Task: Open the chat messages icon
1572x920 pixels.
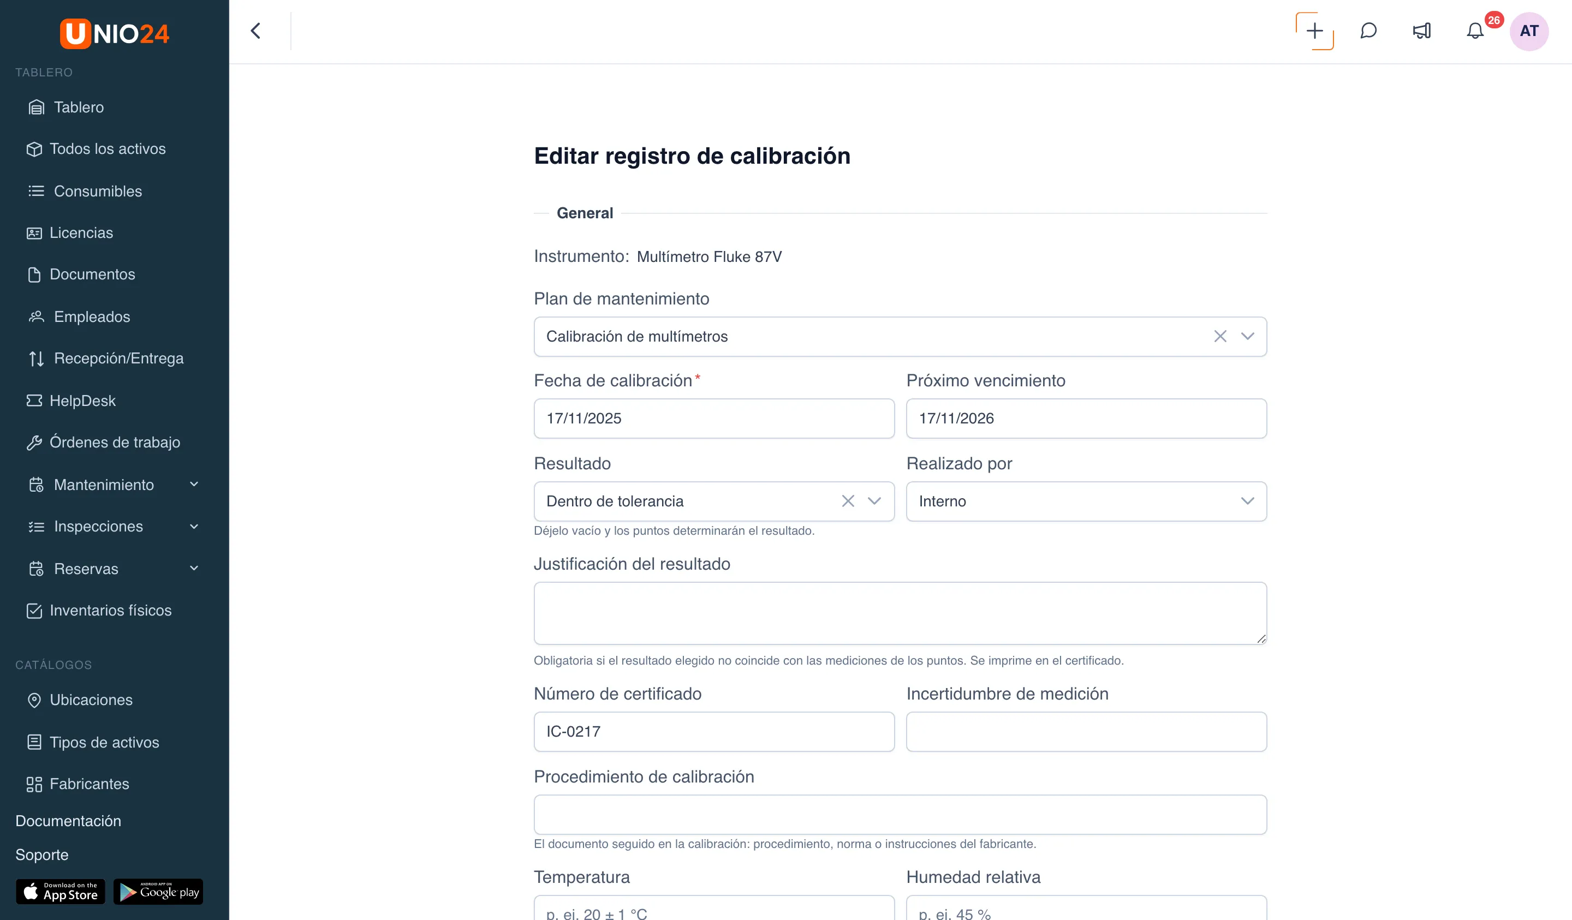Action: pyautogui.click(x=1368, y=31)
